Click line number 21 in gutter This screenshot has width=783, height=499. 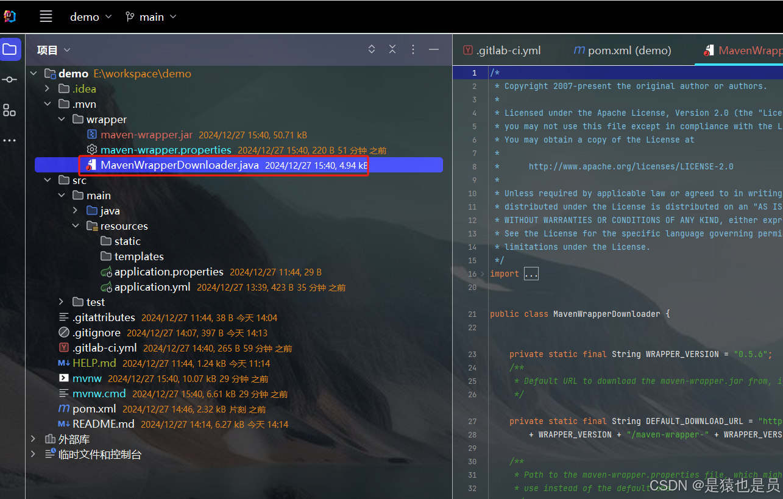(473, 314)
